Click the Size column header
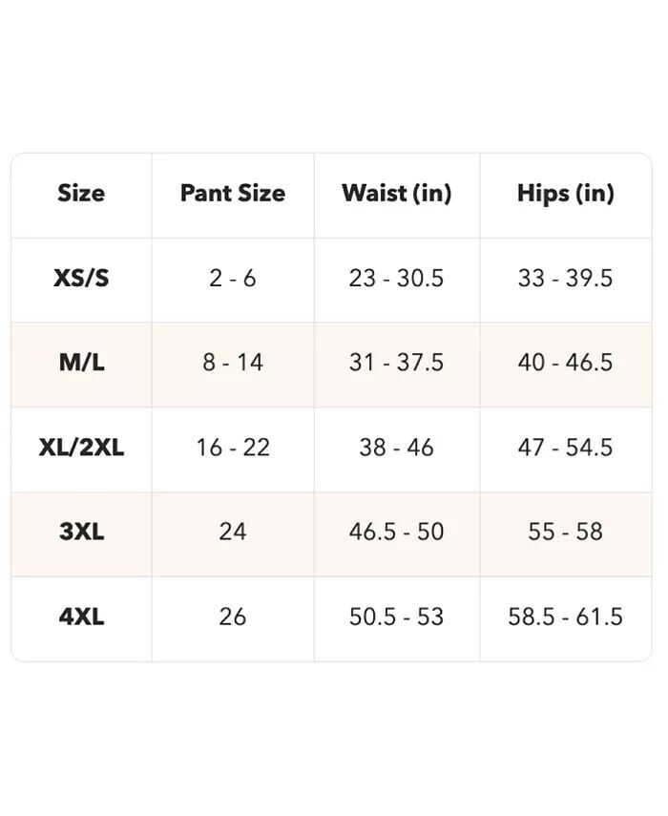The width and height of the screenshot is (668, 816). coord(81,194)
